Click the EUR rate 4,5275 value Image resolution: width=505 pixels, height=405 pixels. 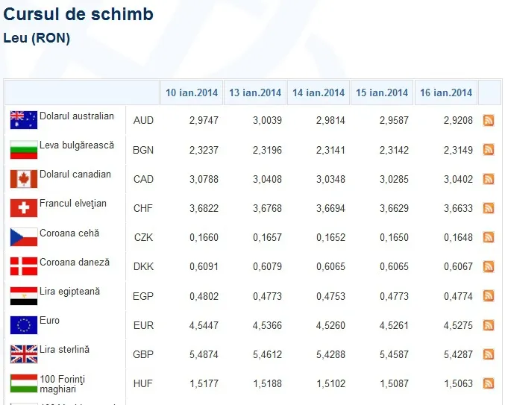[x=458, y=325]
